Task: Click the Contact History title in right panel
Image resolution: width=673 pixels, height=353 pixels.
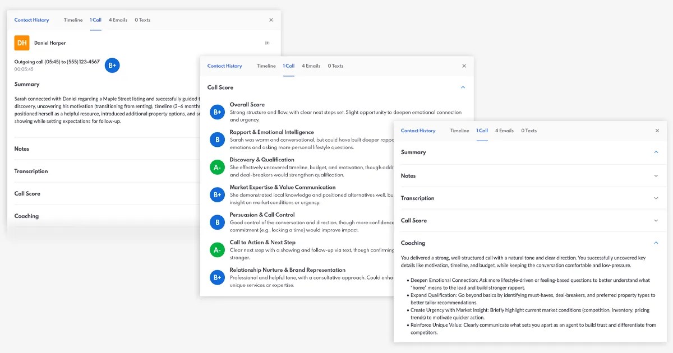Action: coord(418,131)
